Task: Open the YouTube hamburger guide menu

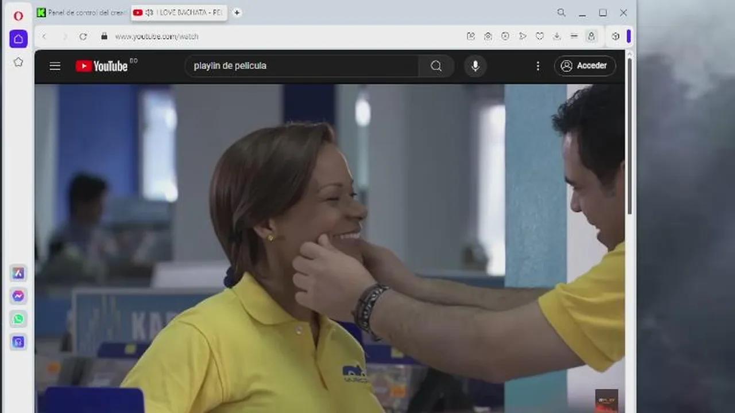Action: [x=55, y=66]
